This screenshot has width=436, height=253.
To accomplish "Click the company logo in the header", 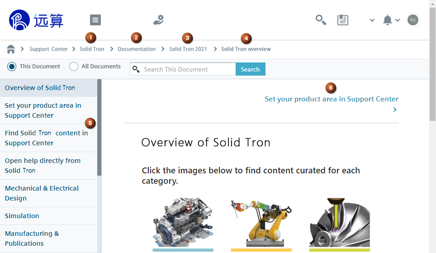I will 36,20.
